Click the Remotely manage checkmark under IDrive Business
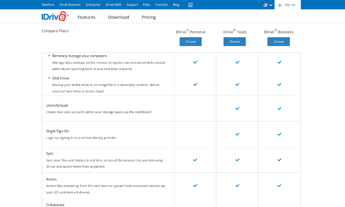Viewport: 345px width, 207px height. [x=279, y=62]
